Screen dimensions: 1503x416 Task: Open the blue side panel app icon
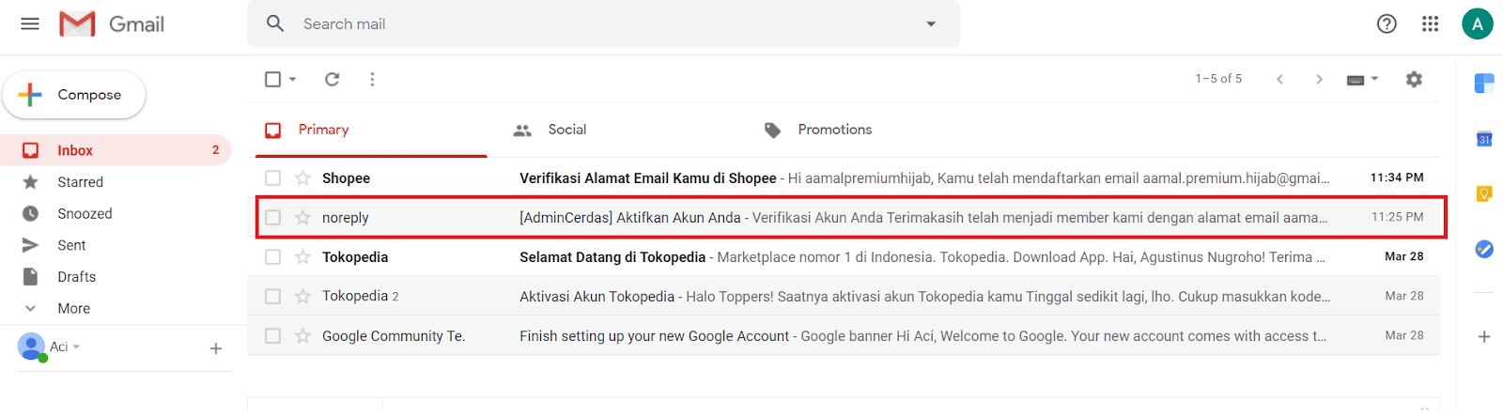tap(1484, 84)
